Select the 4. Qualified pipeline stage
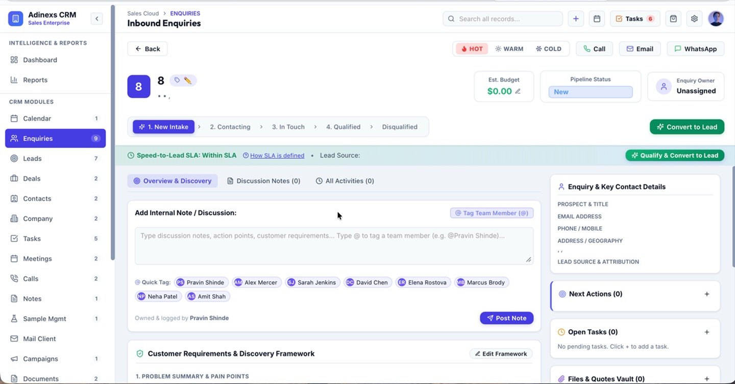This screenshot has height=384, width=735. [344, 127]
